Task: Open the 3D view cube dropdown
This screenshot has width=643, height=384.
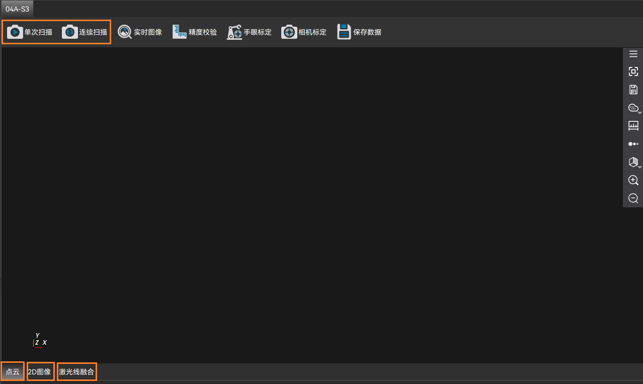Action: [x=633, y=162]
